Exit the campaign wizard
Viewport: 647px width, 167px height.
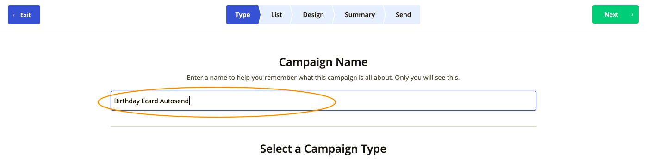click(x=24, y=15)
